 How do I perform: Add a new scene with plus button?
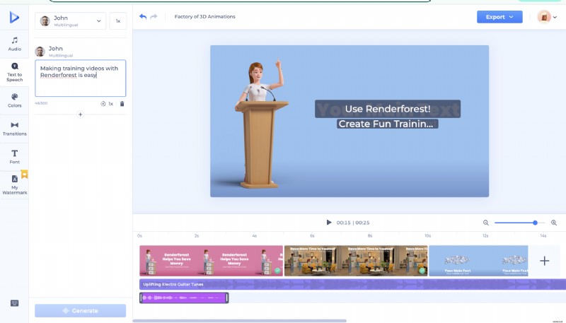point(544,261)
